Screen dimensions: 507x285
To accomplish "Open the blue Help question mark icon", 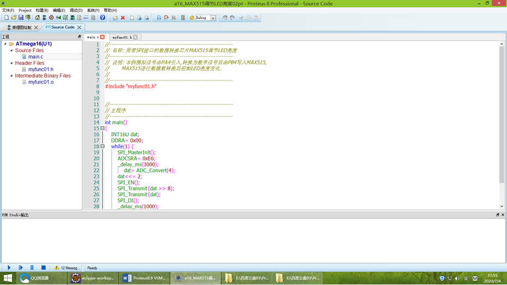I will (102, 18).
